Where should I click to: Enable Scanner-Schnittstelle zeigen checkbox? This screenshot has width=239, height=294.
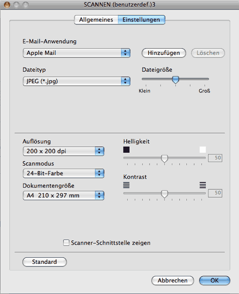(66, 242)
